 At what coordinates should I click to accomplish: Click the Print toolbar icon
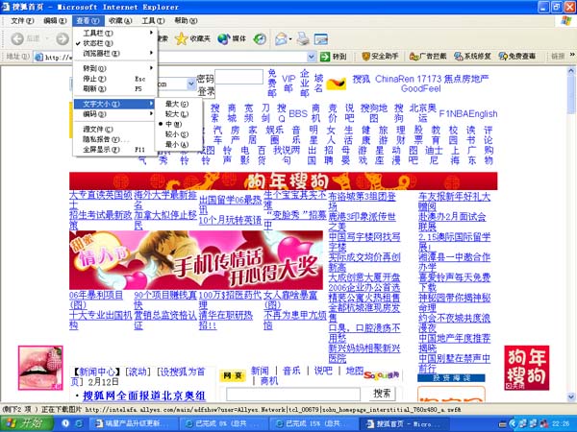(304, 38)
